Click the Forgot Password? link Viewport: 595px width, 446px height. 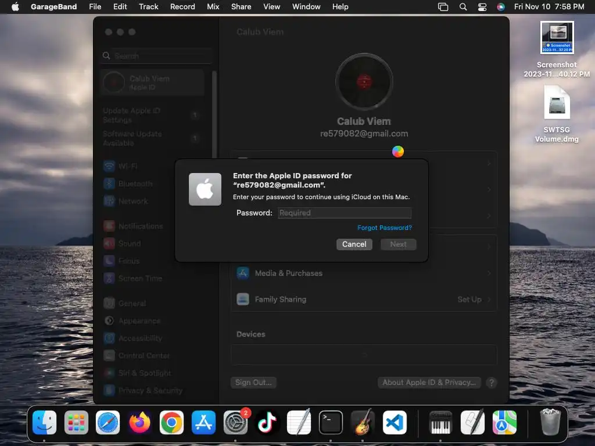[385, 228]
